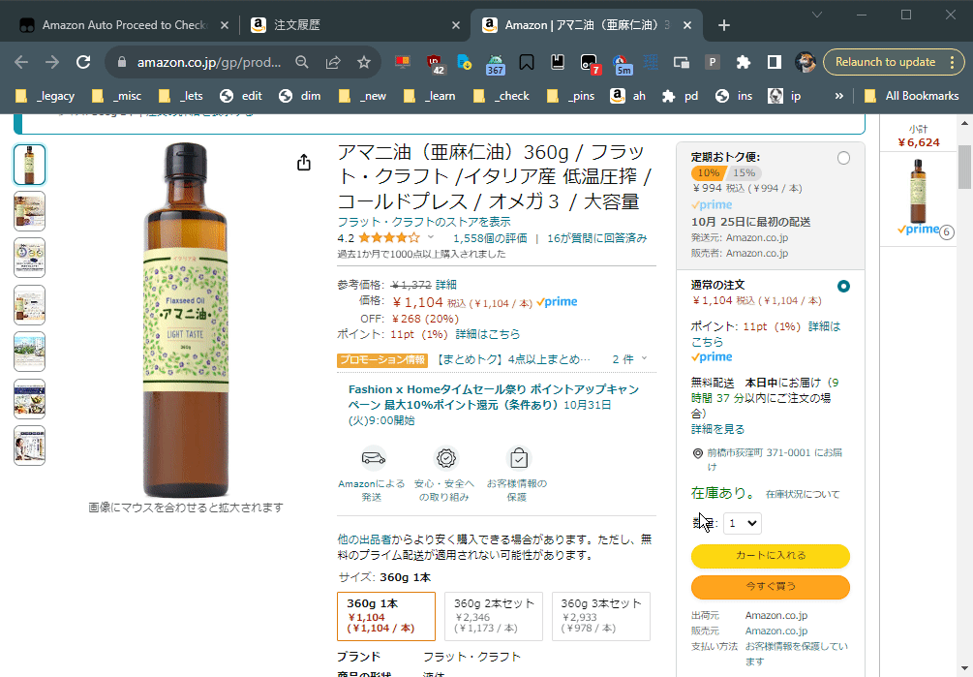Click 詳細を見る delivery details link
The width and height of the screenshot is (973, 677).
pyautogui.click(x=718, y=429)
